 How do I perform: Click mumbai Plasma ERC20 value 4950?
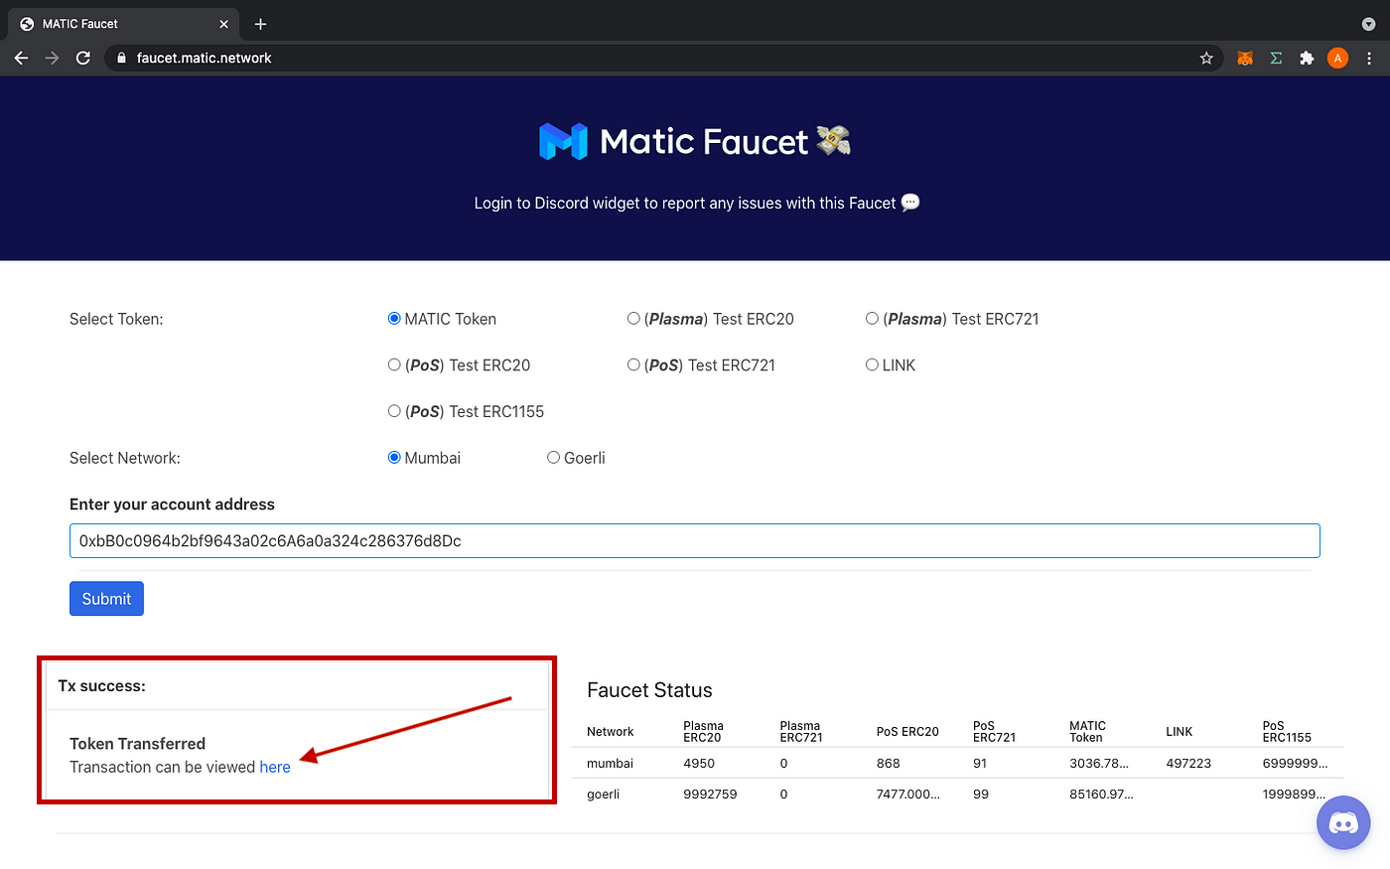699,764
